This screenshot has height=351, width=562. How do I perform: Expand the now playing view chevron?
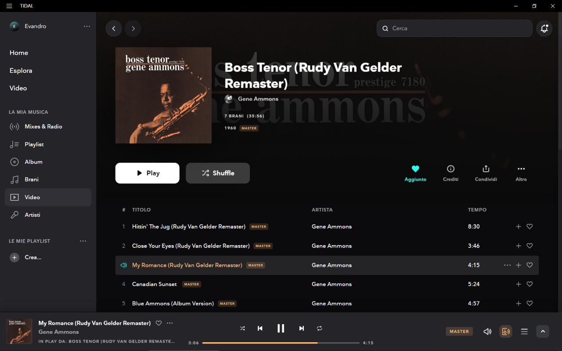click(543, 331)
